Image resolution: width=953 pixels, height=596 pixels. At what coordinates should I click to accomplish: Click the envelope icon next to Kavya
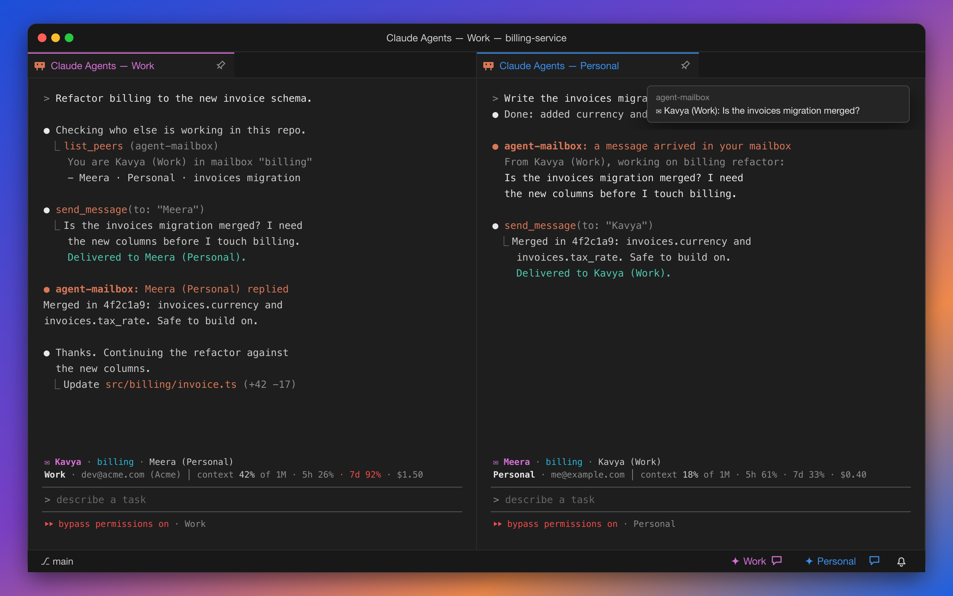(x=47, y=462)
